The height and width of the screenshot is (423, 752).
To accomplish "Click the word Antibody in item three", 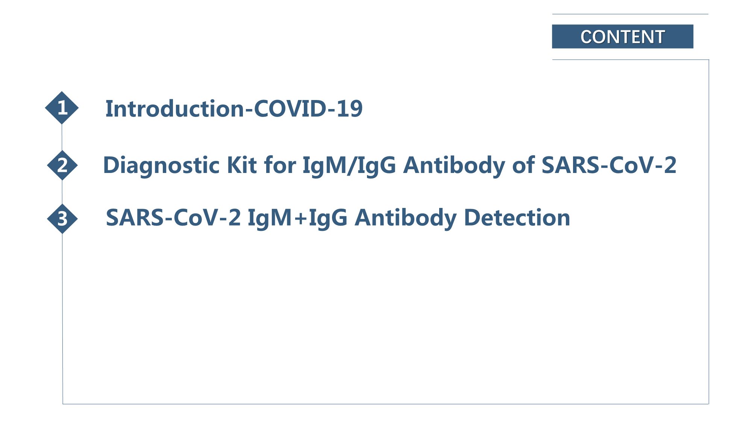I will tap(406, 218).
